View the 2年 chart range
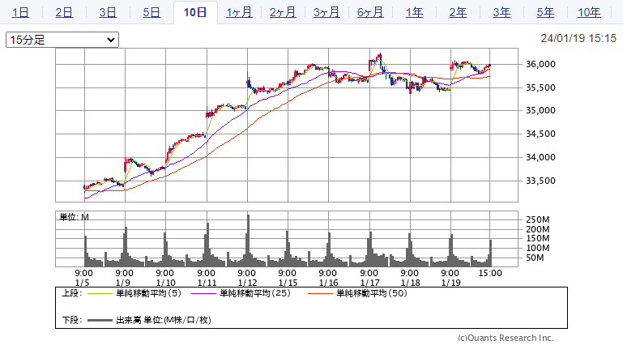 pos(458,12)
